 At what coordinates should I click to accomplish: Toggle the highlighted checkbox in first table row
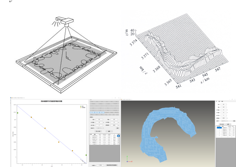point(119,136)
